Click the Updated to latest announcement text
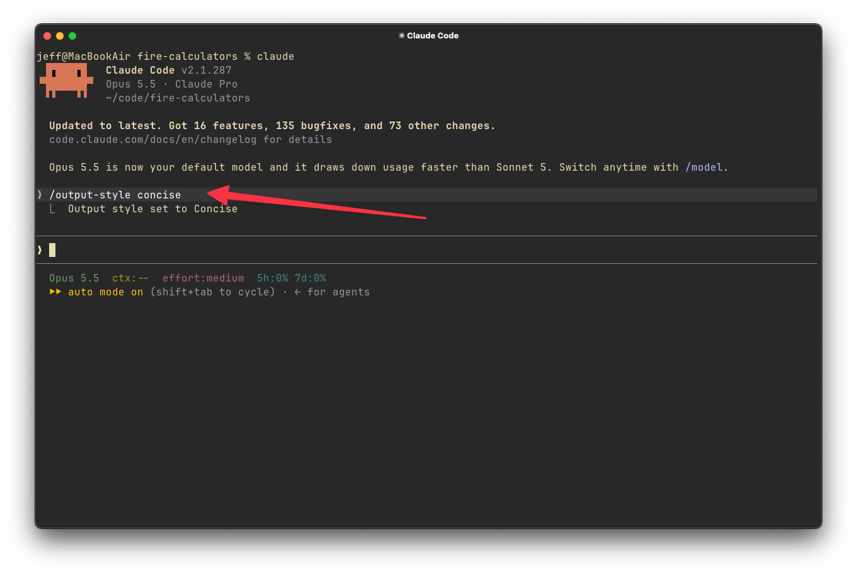The image size is (857, 575). pos(273,126)
